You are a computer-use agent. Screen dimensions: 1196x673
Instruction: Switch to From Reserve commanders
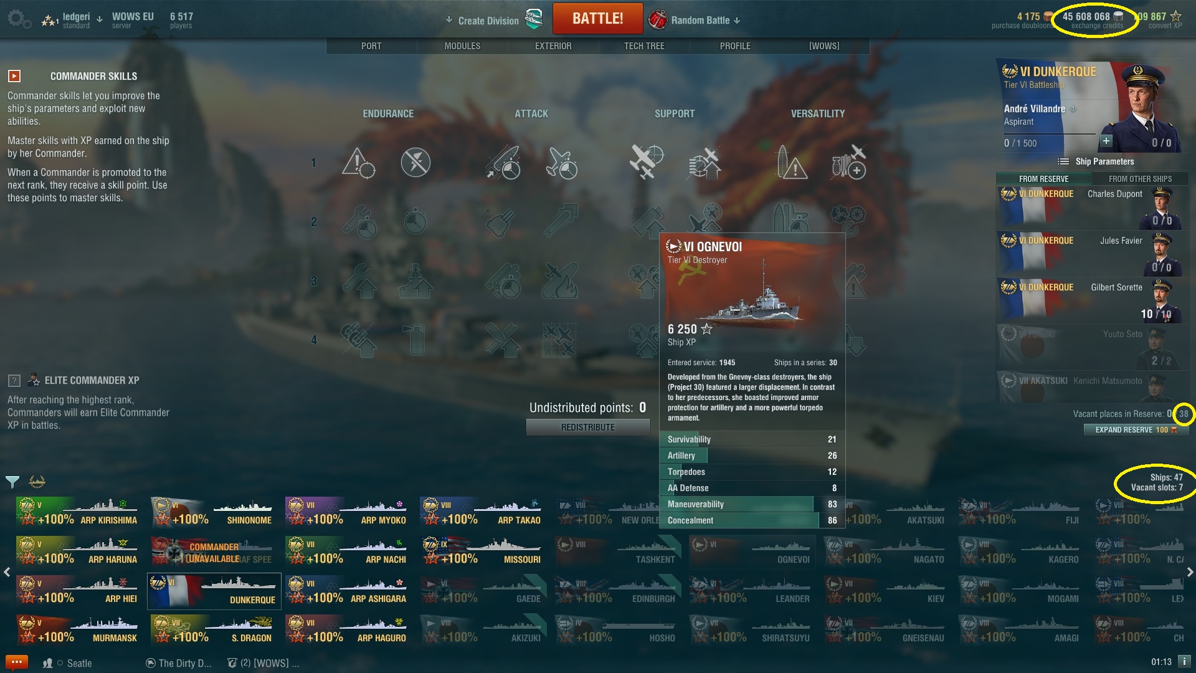tap(1043, 179)
